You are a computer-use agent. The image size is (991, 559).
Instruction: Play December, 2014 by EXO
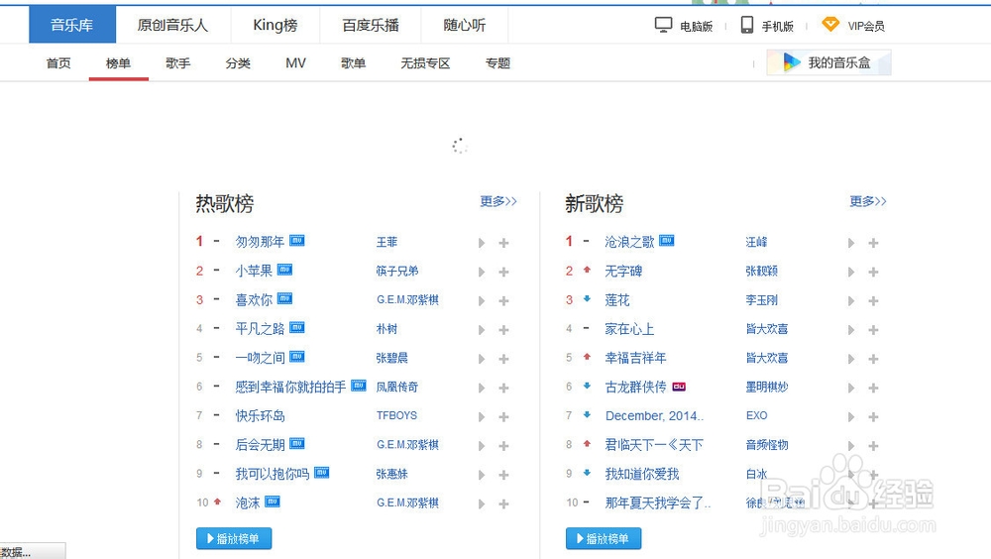click(851, 416)
